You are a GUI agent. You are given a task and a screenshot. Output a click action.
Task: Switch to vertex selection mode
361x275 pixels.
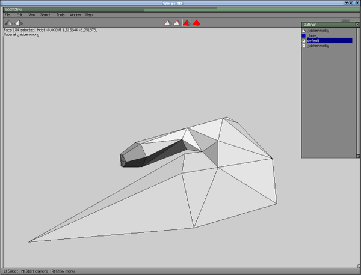tap(167, 23)
